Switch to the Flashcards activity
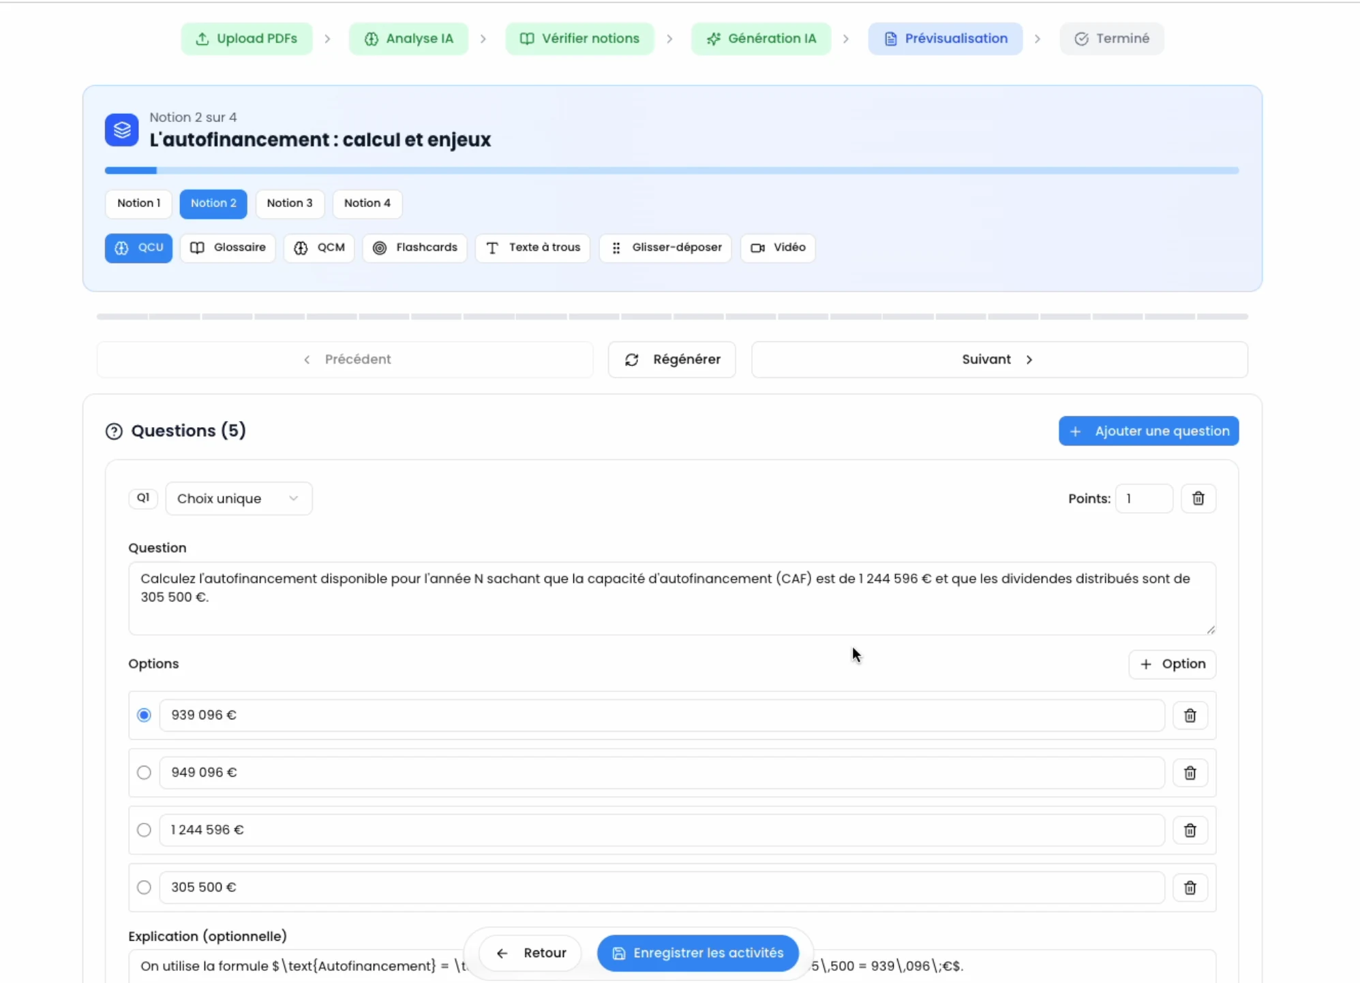 click(414, 247)
